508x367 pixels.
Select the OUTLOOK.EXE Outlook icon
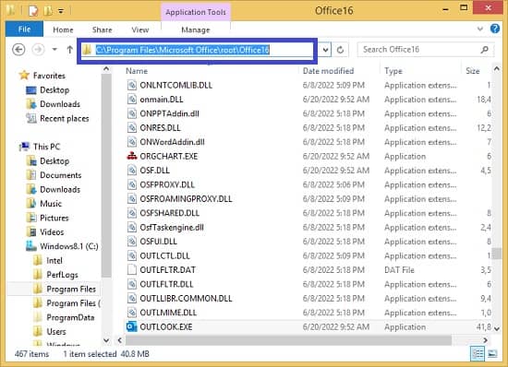(131, 326)
